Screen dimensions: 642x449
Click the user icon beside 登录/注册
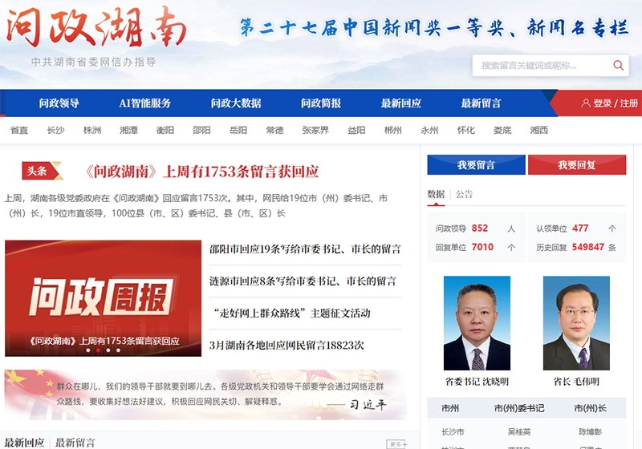[586, 103]
